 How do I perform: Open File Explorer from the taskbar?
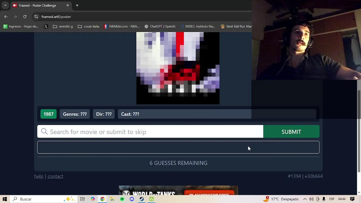(112, 199)
